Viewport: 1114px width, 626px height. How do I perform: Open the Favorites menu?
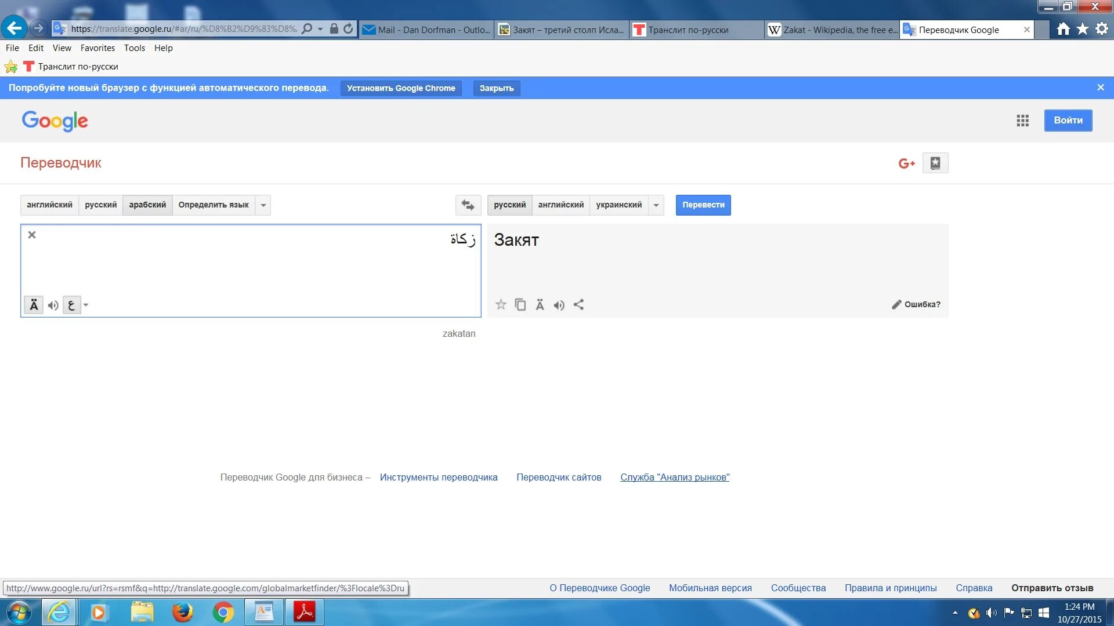97,48
